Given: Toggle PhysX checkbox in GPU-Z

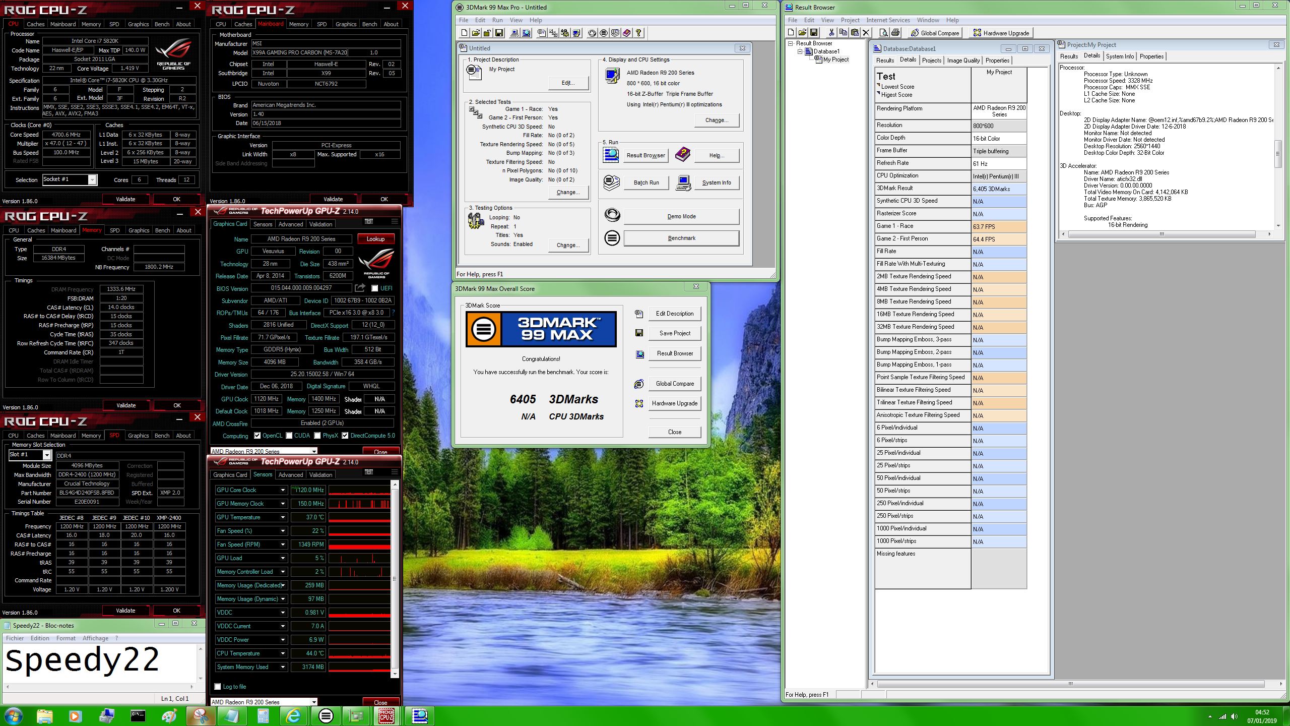Looking at the screenshot, I should [317, 436].
